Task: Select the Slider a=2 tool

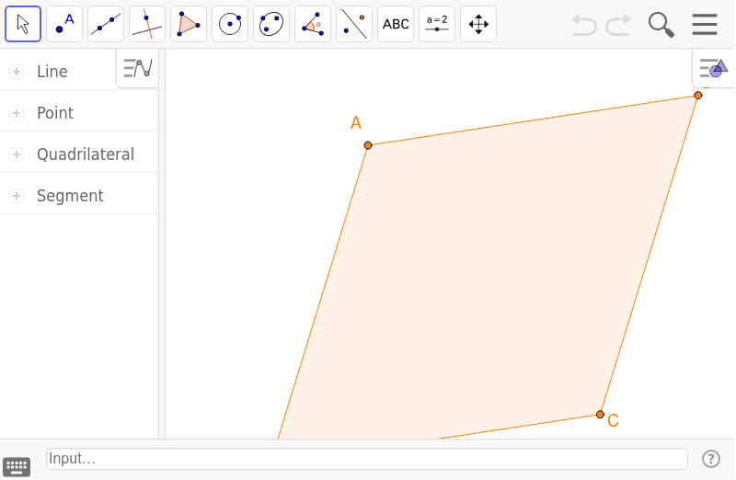Action: coord(436,24)
